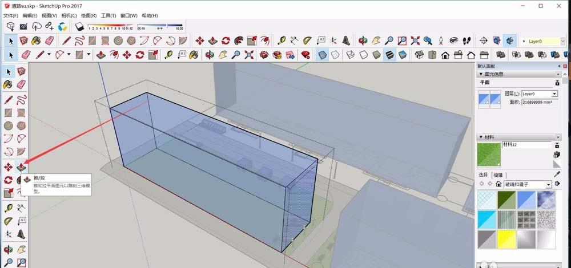Close the 材料 panel with its X
The height and width of the screenshot is (268, 571).
pos(558,137)
